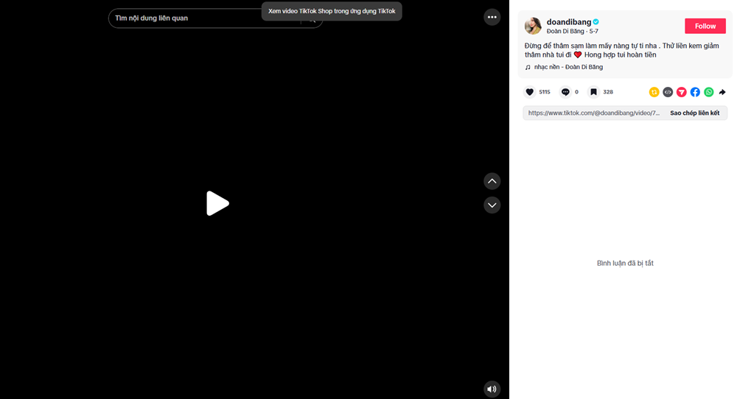Share the video to Facebook
Screen dimensions: 737x399
[695, 92]
